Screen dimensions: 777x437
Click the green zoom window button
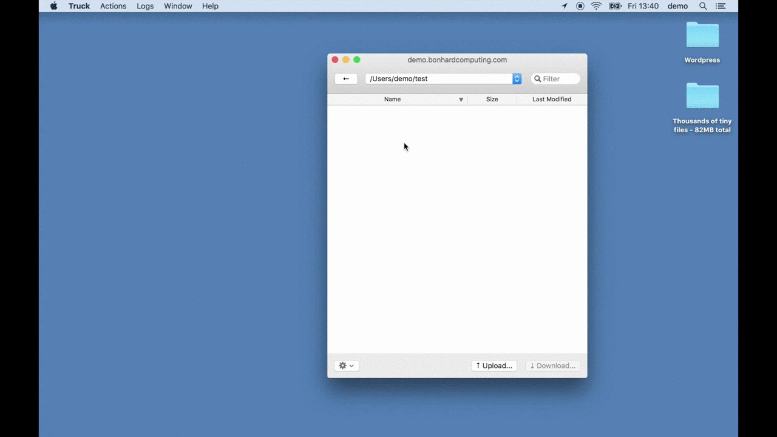(x=357, y=59)
